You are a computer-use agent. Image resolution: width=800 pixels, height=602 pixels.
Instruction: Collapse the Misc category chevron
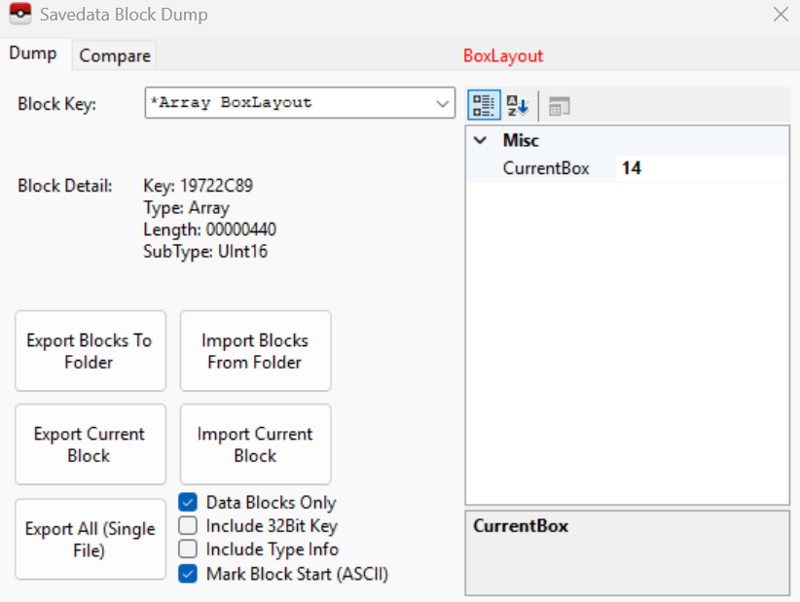480,140
